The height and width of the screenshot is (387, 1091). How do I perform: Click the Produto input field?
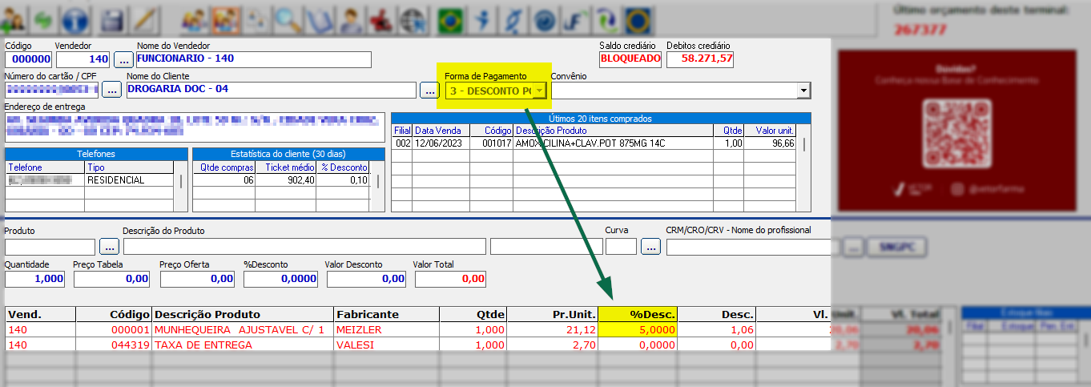(x=50, y=247)
